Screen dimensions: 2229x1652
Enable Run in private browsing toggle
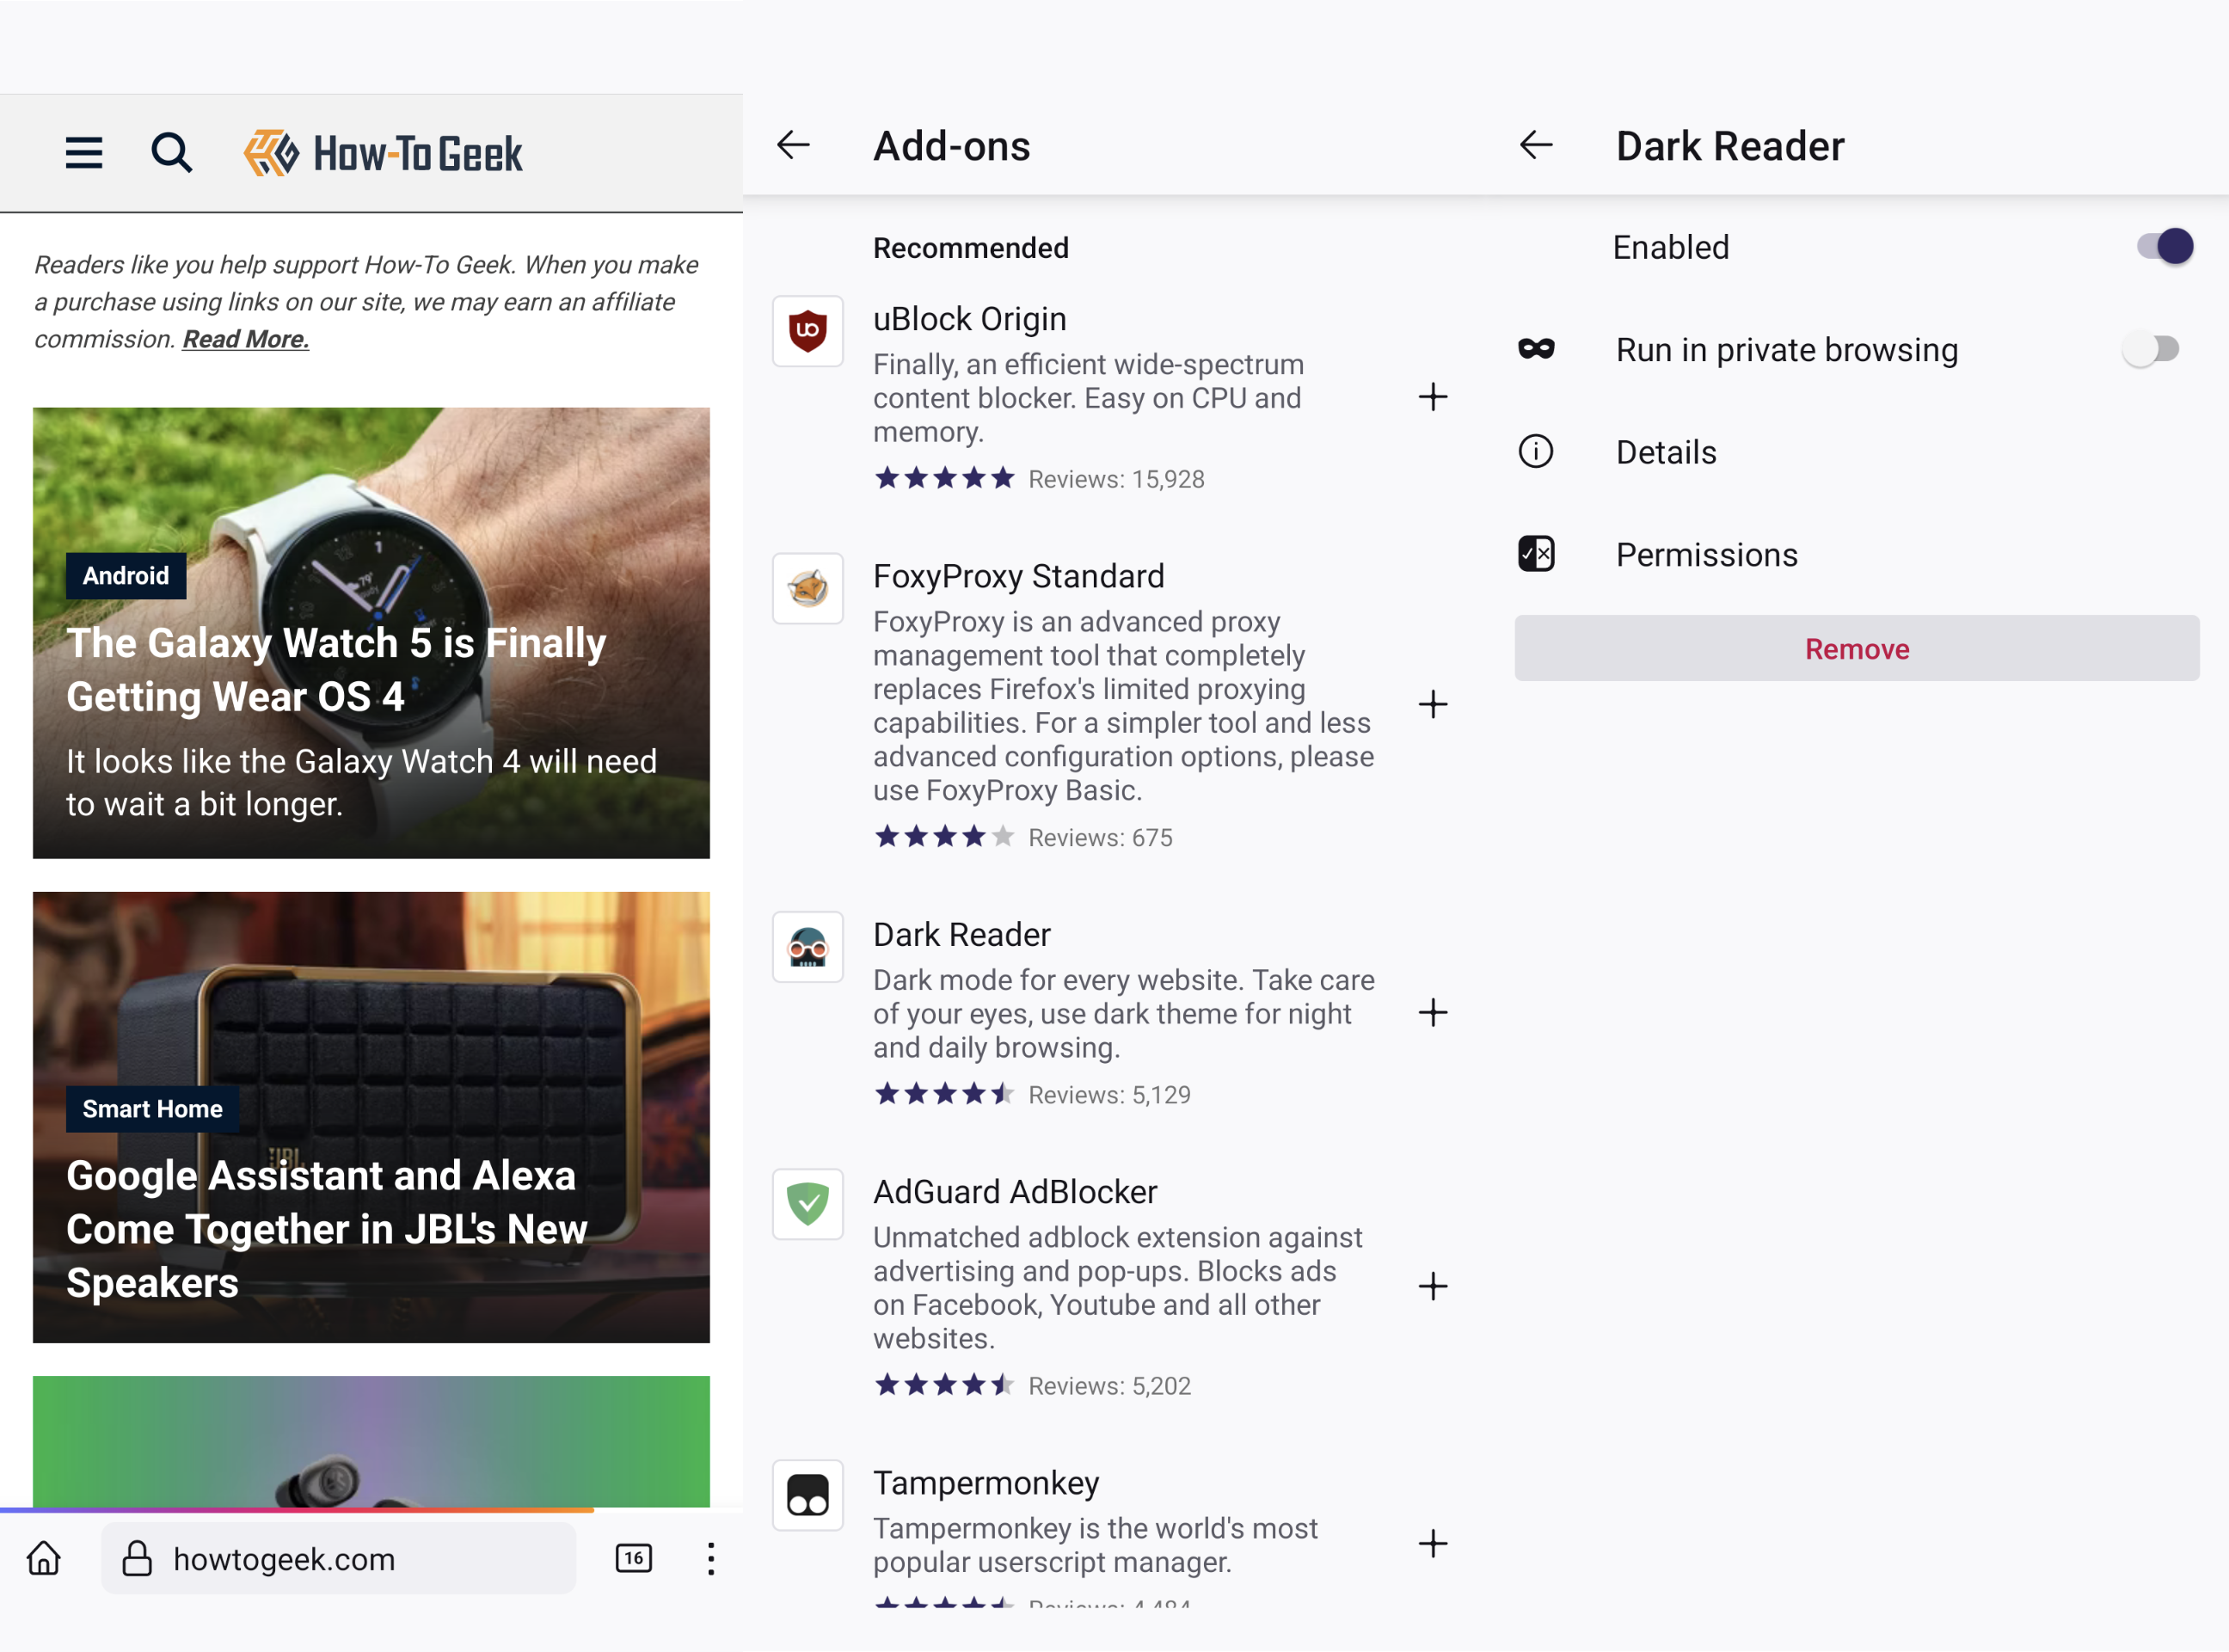point(2152,349)
